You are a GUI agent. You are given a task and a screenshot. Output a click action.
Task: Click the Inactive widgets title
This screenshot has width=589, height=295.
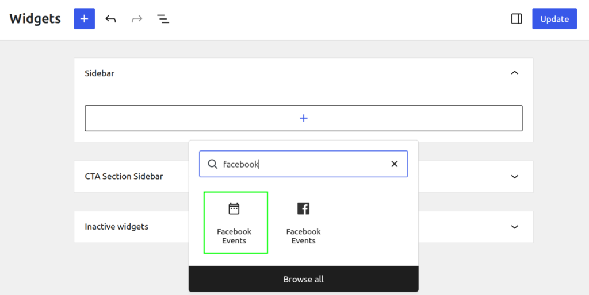point(116,227)
